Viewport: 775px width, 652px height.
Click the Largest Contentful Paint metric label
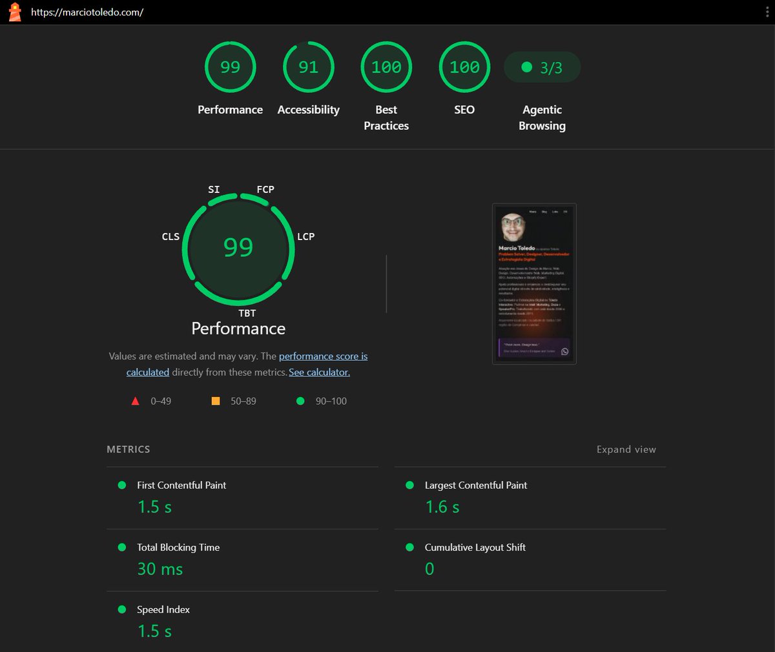pos(476,485)
